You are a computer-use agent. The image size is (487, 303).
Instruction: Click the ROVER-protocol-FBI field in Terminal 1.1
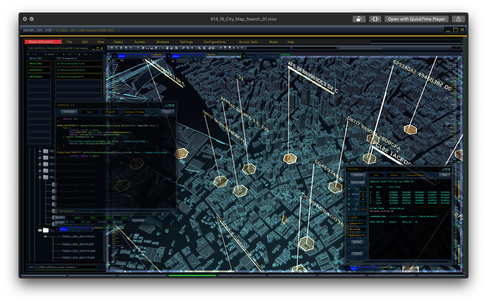pos(357,235)
